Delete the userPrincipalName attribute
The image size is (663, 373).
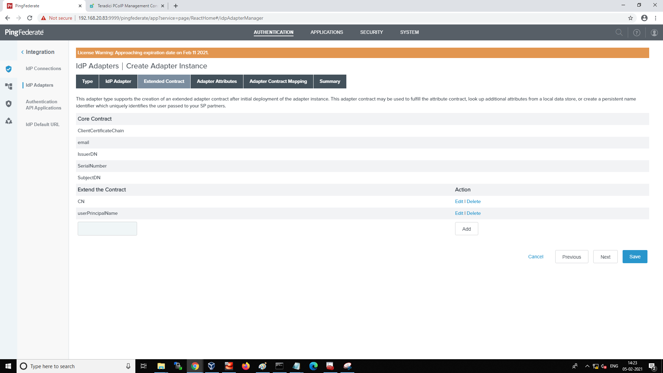click(x=473, y=213)
